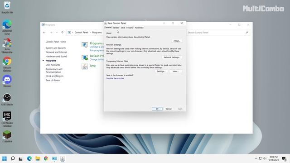Show hidden system tray icons chevron
290x163 pixels.
[x=256, y=158]
